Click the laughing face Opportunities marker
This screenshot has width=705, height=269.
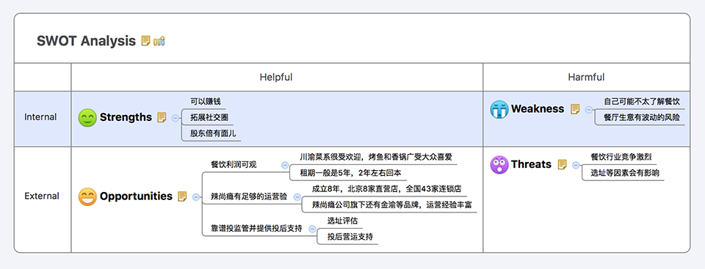coord(87,196)
